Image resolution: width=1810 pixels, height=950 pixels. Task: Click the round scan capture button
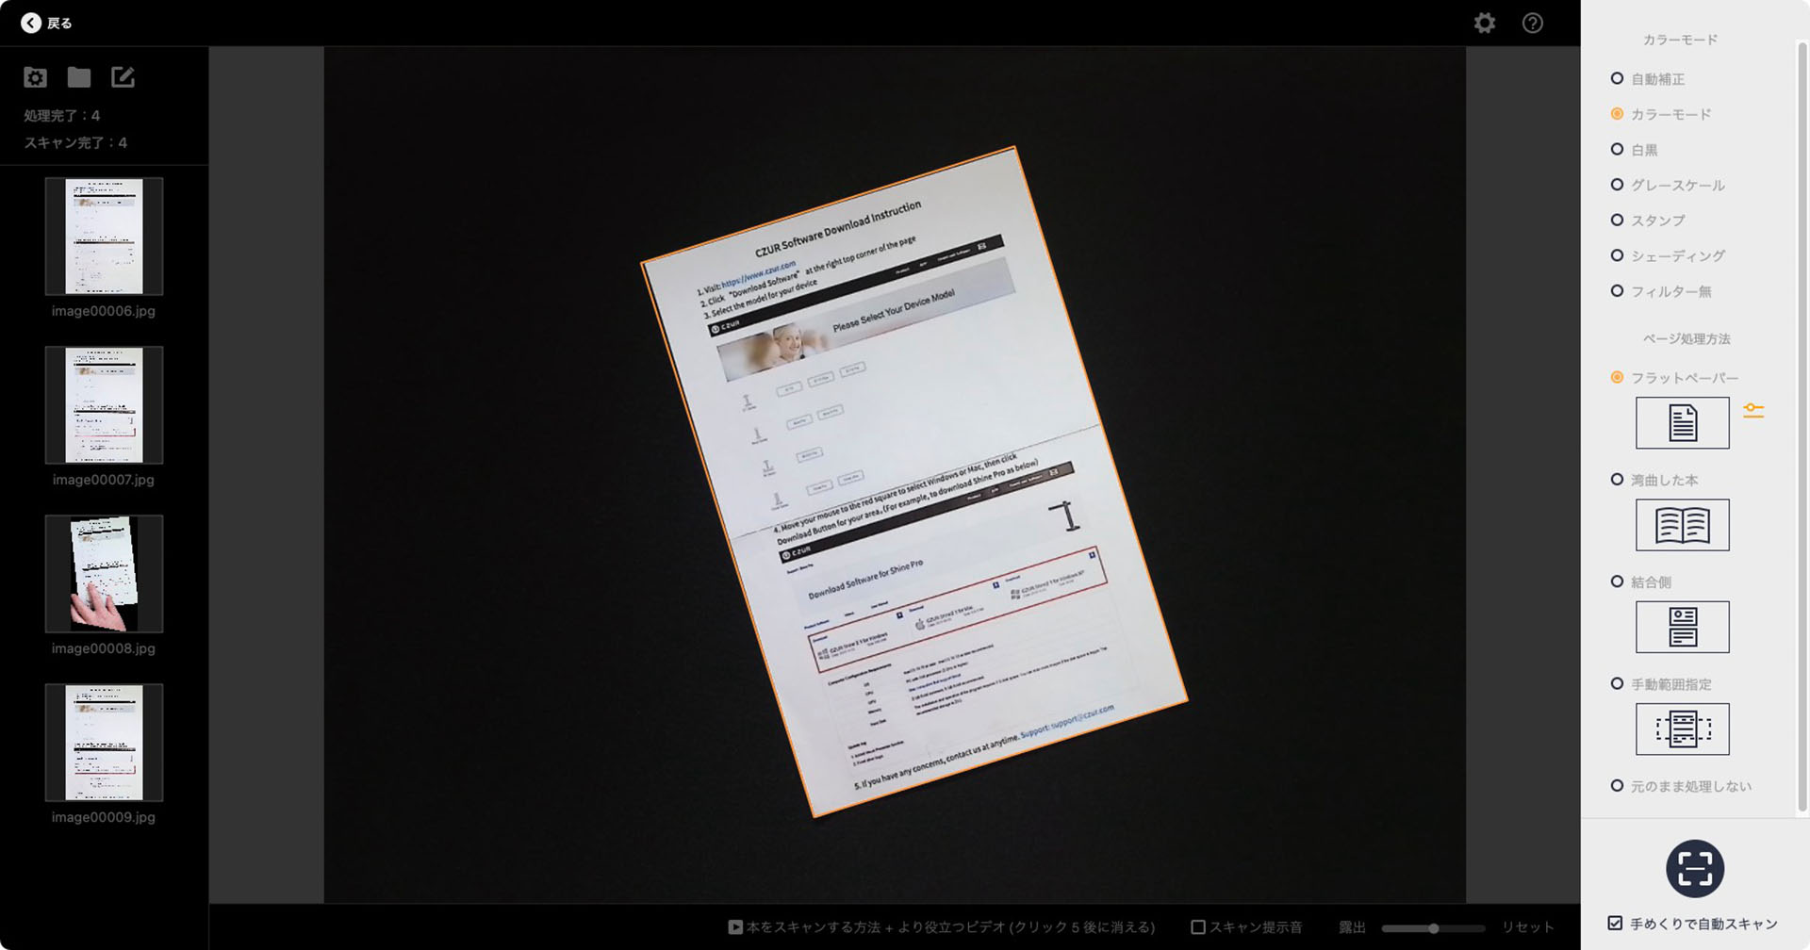[1695, 868]
